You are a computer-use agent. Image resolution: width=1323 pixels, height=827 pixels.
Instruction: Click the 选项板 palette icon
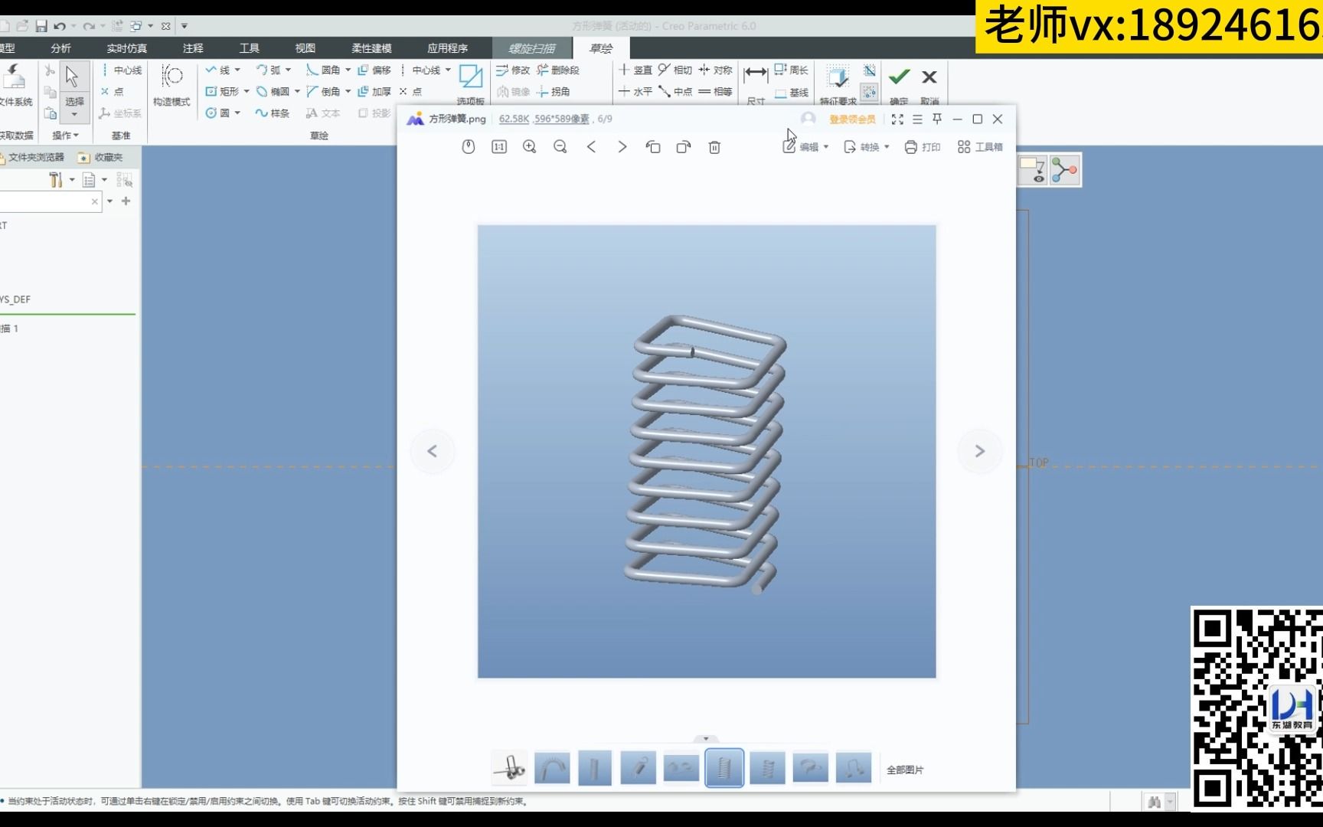coord(470,84)
